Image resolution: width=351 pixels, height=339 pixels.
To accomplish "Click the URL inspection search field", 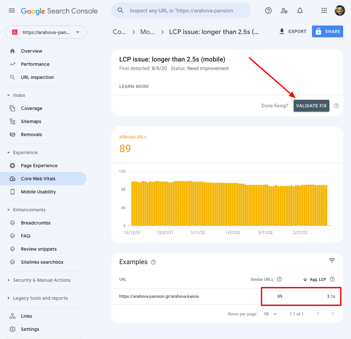I will pos(181,10).
